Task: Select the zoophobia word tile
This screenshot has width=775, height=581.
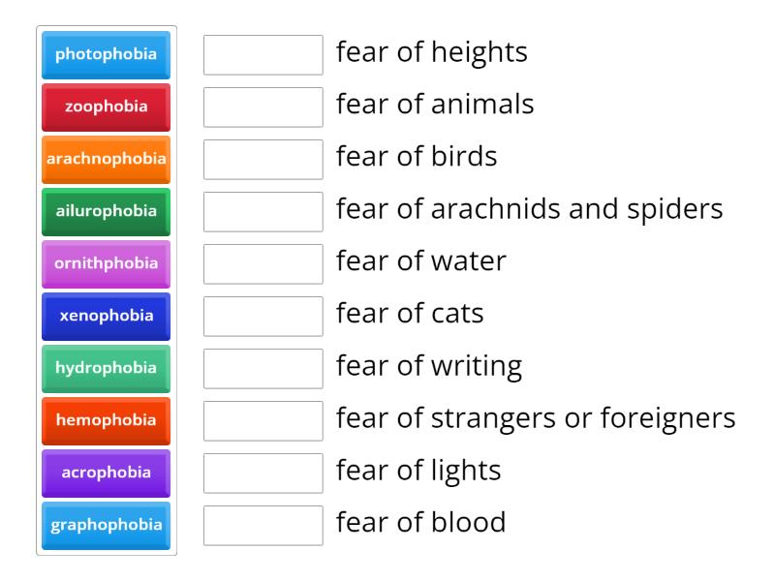Action: point(106,107)
